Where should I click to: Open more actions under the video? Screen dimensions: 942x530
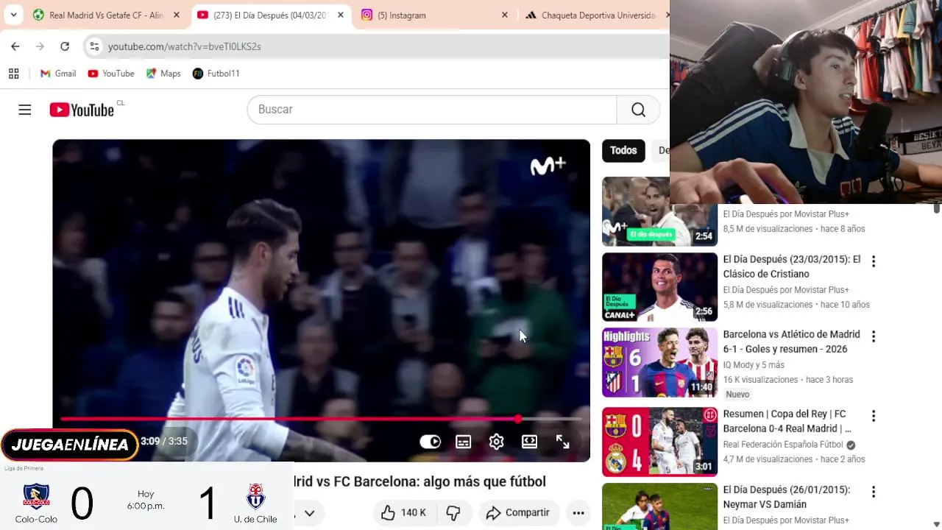pyautogui.click(x=578, y=512)
